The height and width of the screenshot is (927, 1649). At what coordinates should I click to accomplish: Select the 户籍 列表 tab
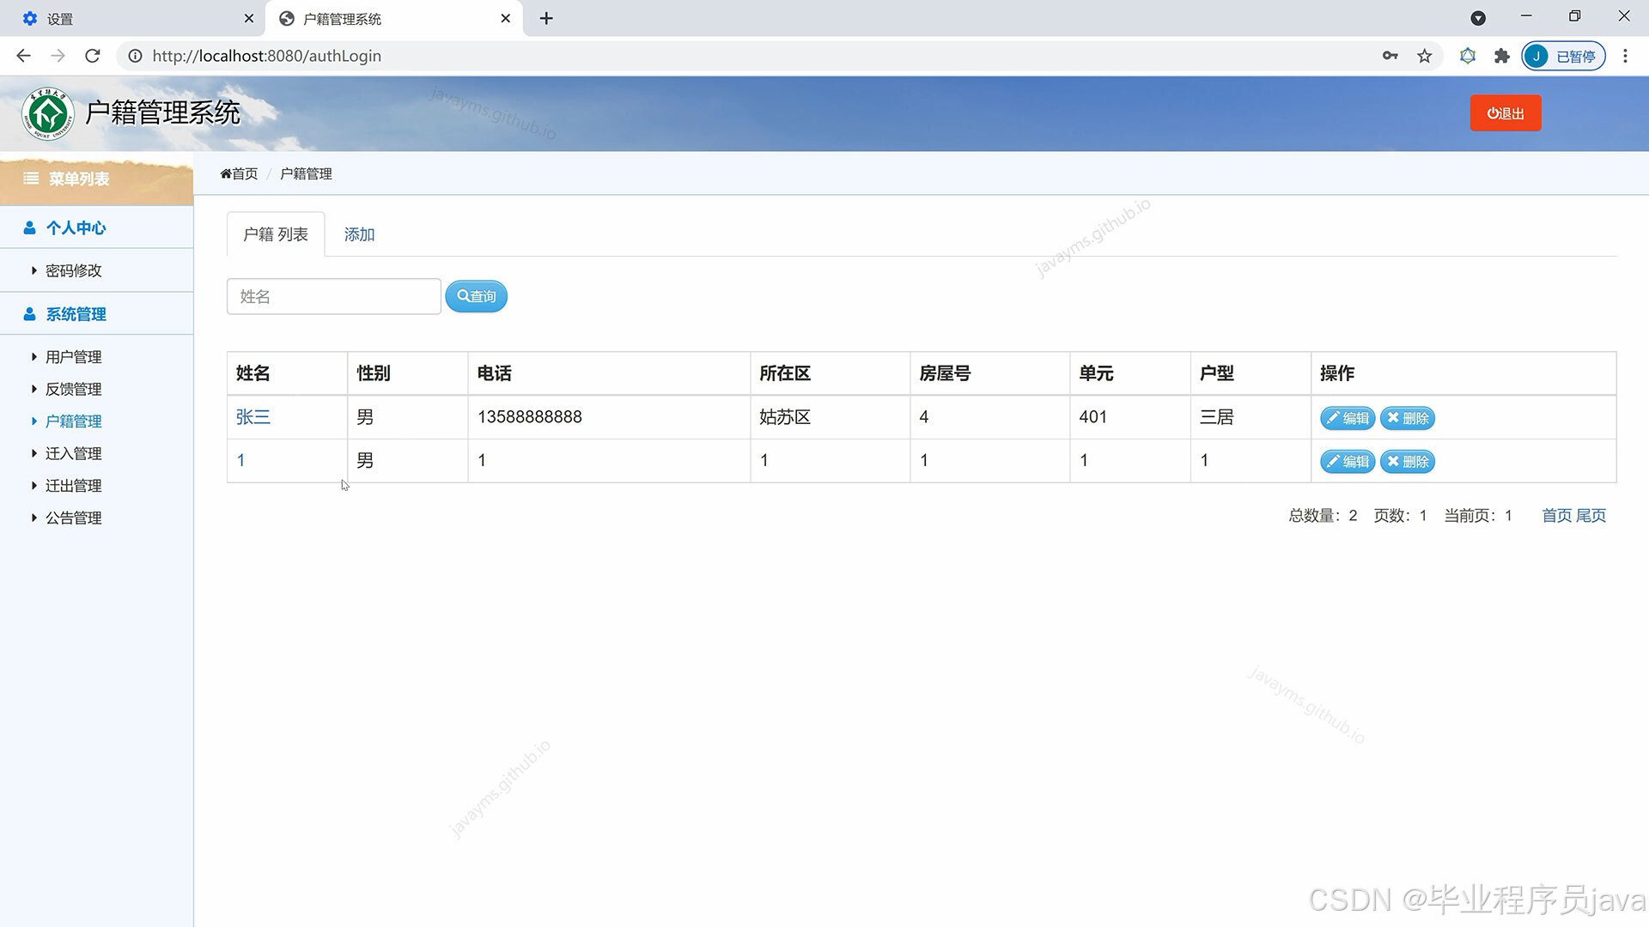click(276, 234)
